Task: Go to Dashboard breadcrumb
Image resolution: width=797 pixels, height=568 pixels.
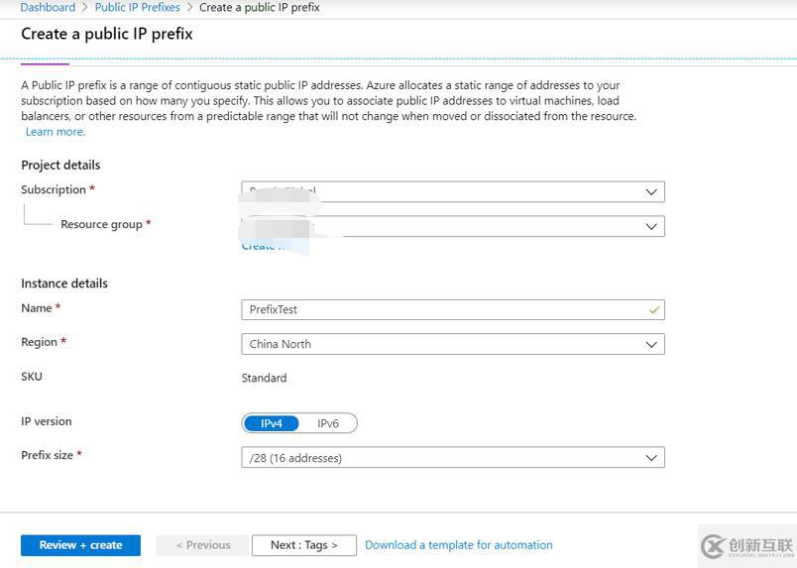Action: click(x=48, y=8)
